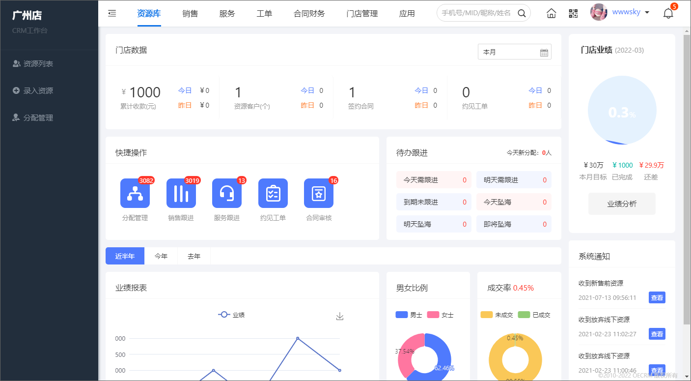The image size is (691, 381).
Task: Toggle 女士 legend in gender chart
Action: tap(441, 315)
